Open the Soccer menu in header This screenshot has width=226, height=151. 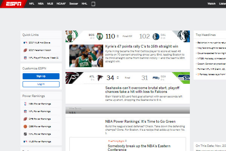73,4
